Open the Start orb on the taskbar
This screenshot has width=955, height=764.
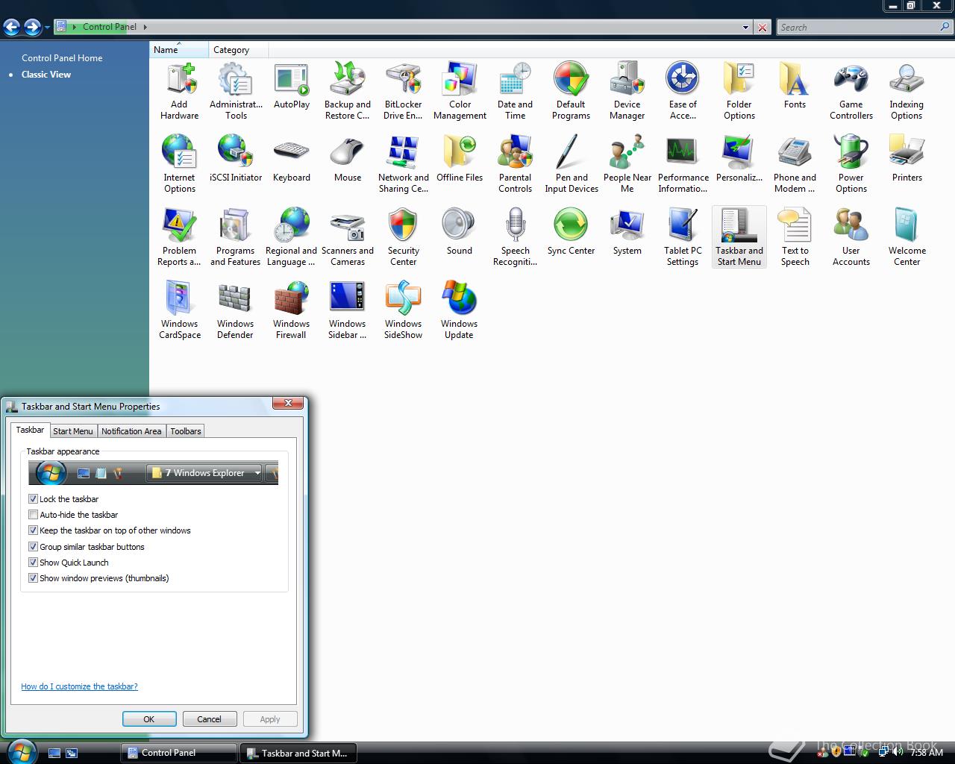point(21,751)
